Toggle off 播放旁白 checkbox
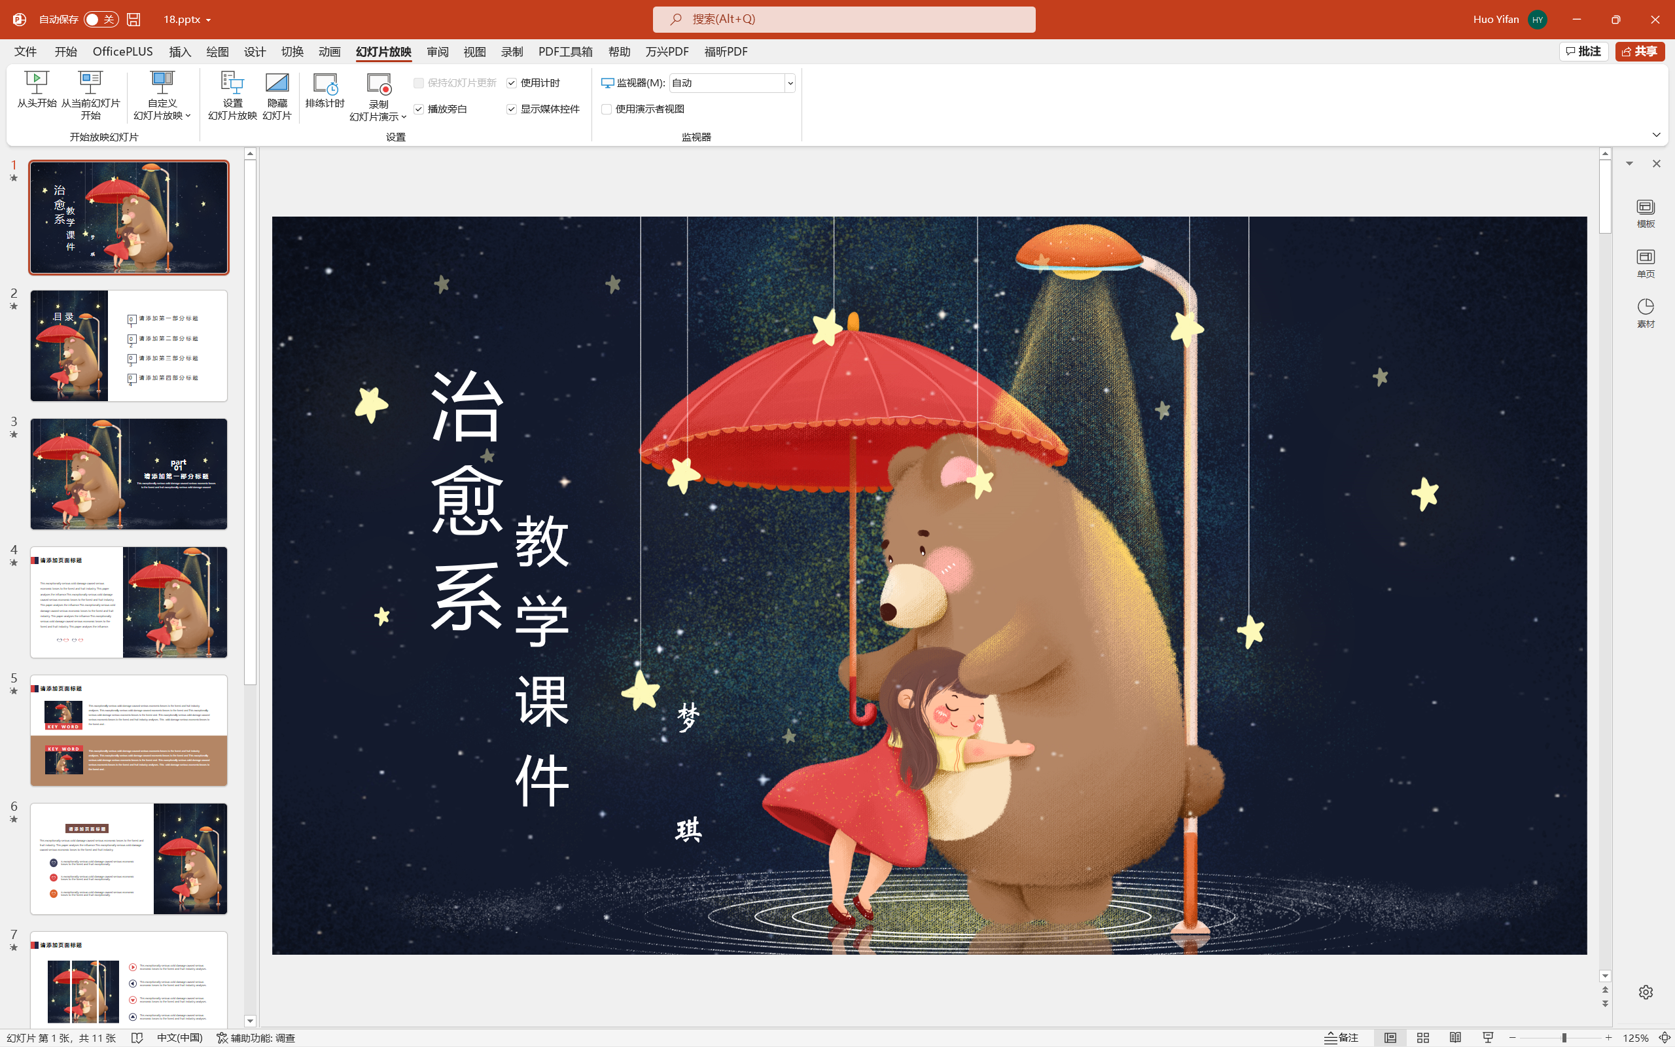 click(419, 109)
